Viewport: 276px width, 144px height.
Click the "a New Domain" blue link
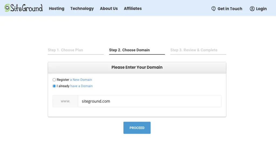(x=81, y=80)
